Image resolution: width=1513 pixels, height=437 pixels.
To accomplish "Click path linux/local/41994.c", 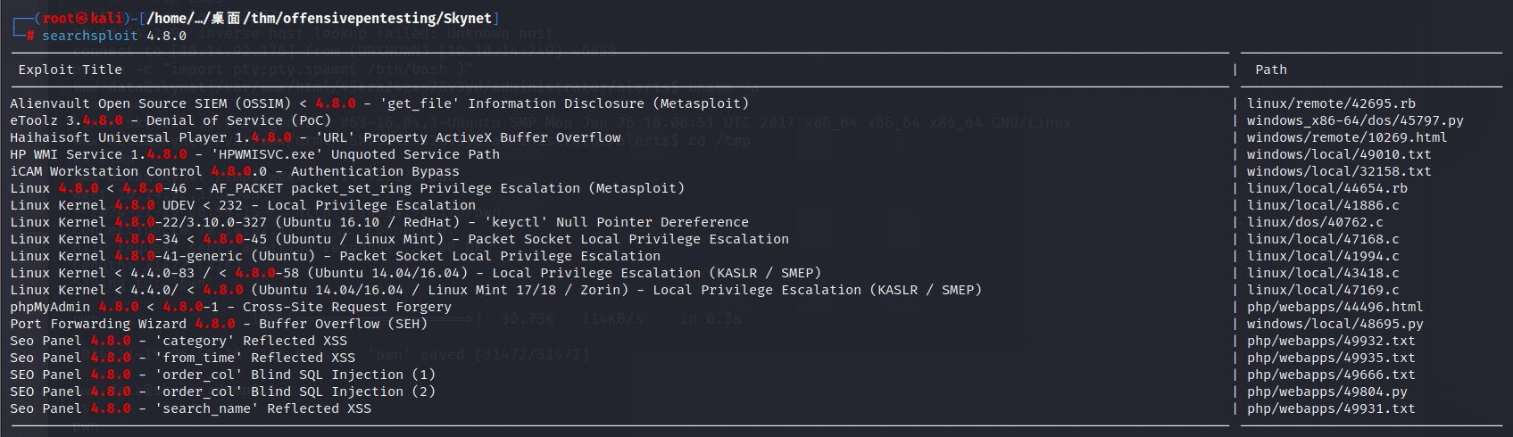I will (1324, 256).
